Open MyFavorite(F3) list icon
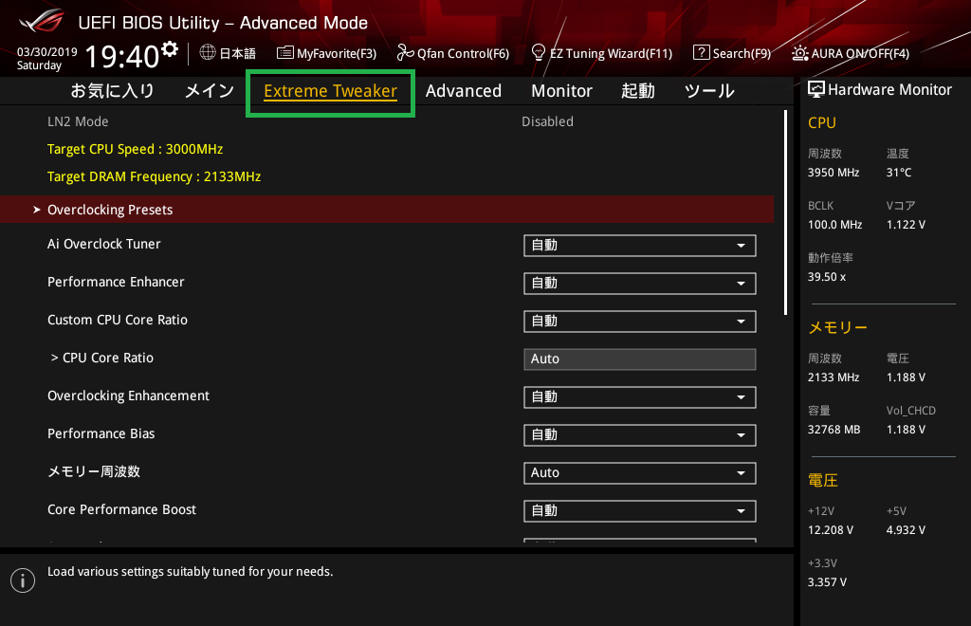 [284, 52]
